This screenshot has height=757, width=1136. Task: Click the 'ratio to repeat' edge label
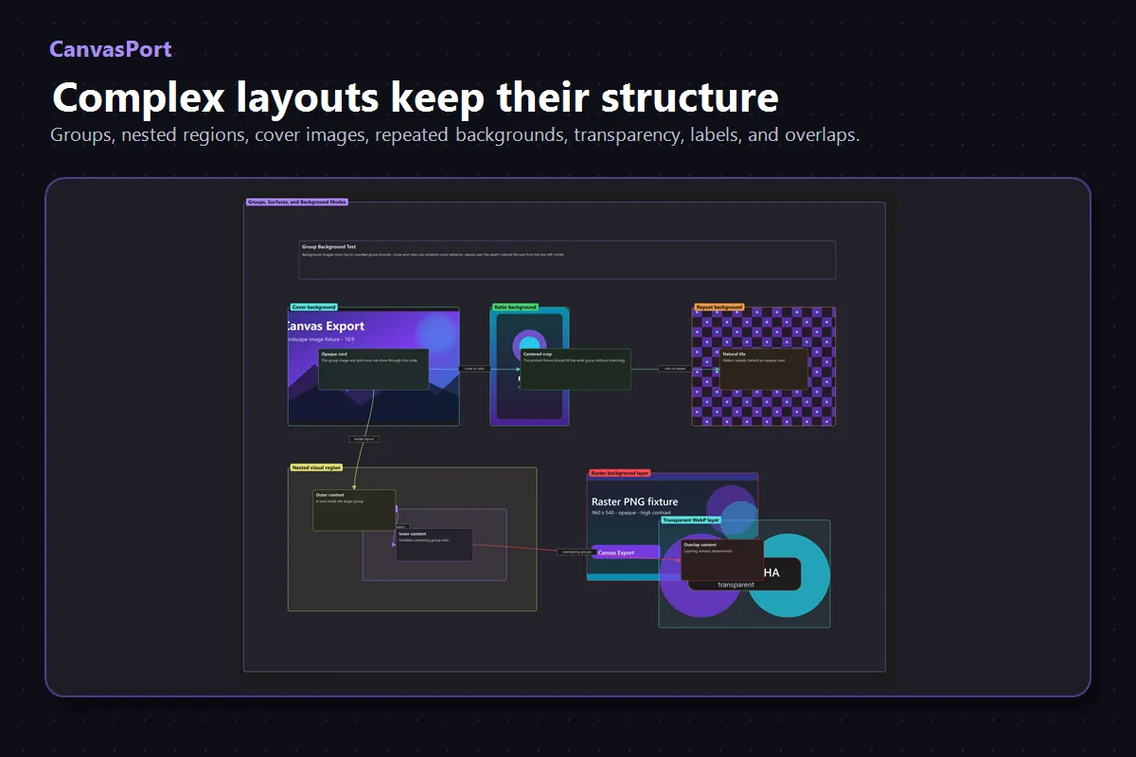(x=675, y=369)
